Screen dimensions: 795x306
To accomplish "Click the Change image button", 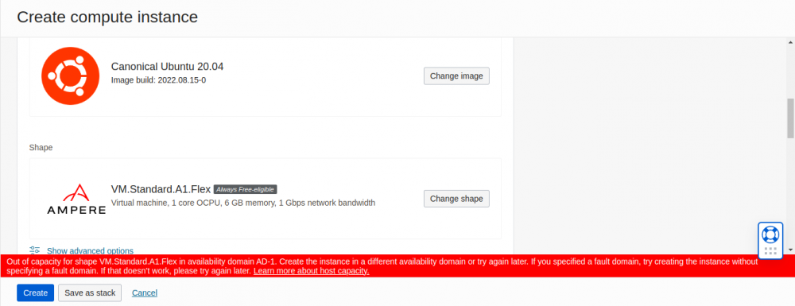I will click(x=456, y=76).
